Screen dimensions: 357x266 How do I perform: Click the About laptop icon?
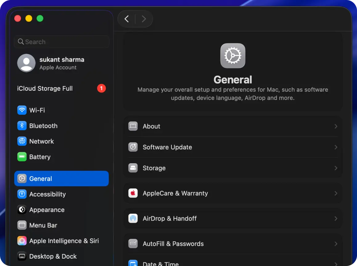pos(133,126)
